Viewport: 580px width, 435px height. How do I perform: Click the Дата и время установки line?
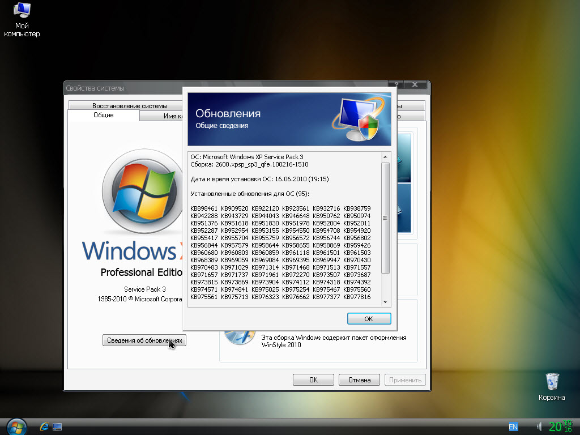[x=259, y=179]
